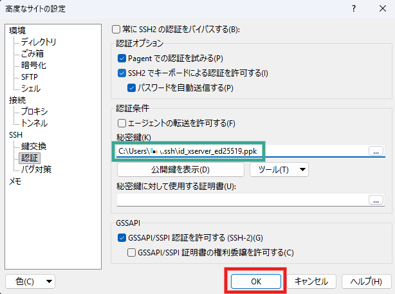Open the ツール(T) dropdown menu

pos(279,170)
